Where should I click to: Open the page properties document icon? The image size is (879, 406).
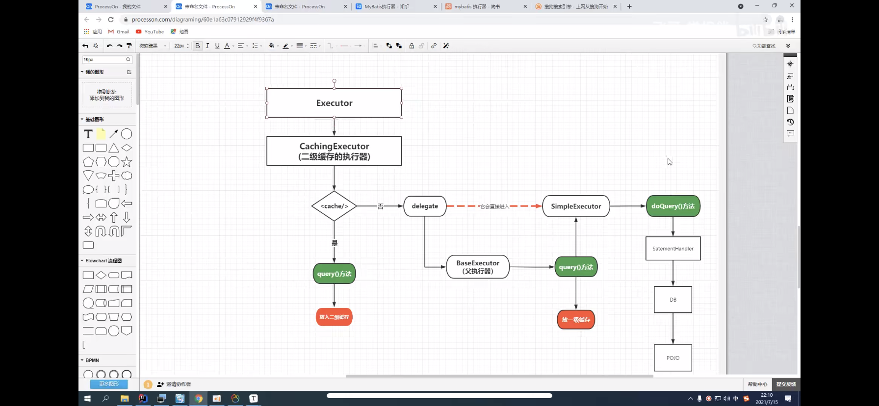pyautogui.click(x=790, y=99)
